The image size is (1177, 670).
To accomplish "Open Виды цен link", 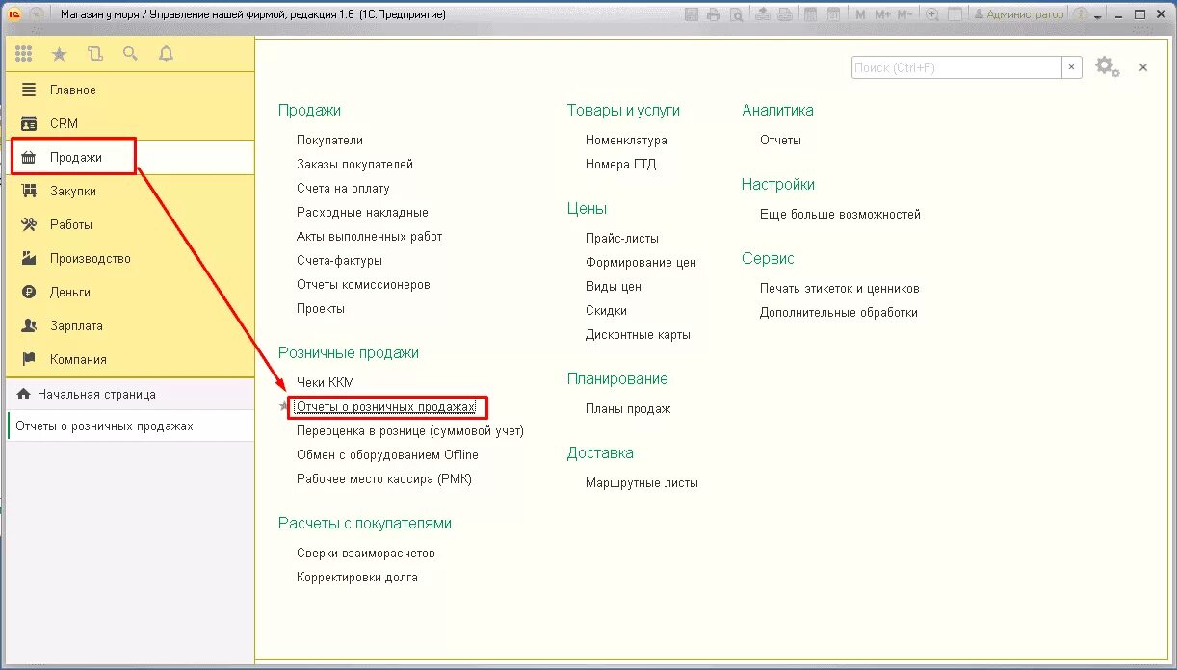I will click(x=614, y=286).
